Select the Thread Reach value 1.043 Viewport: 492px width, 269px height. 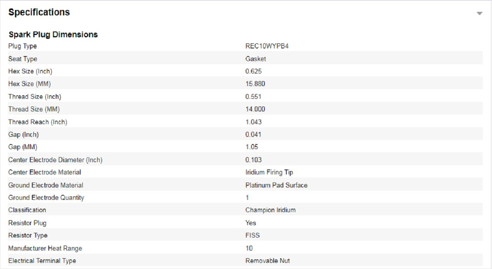254,122
